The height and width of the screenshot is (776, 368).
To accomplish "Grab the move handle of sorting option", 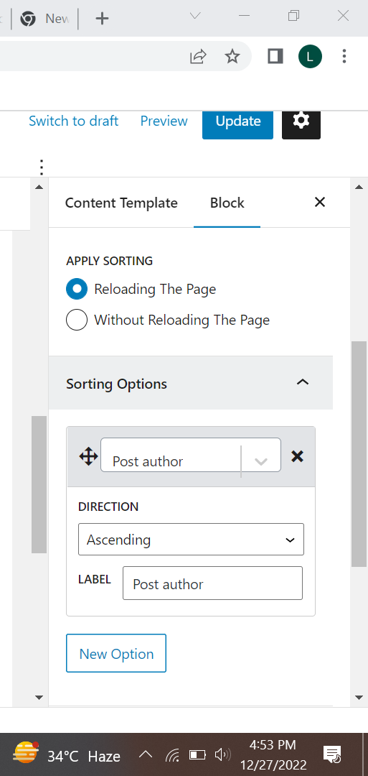I will coord(88,456).
